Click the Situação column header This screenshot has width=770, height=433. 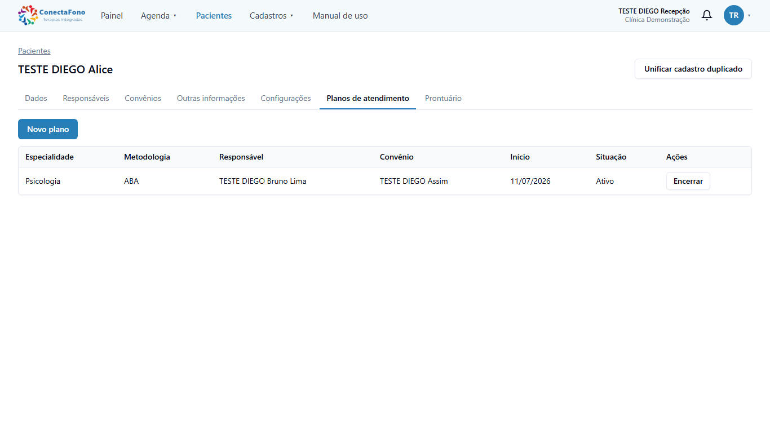611,157
